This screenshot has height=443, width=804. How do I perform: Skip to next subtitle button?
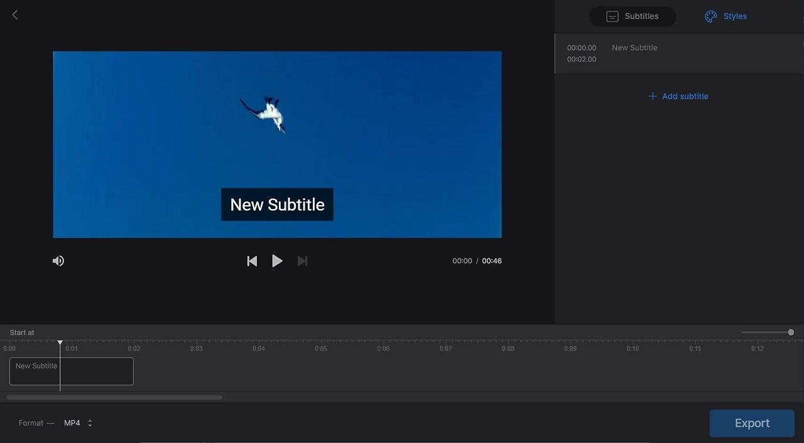pos(302,261)
